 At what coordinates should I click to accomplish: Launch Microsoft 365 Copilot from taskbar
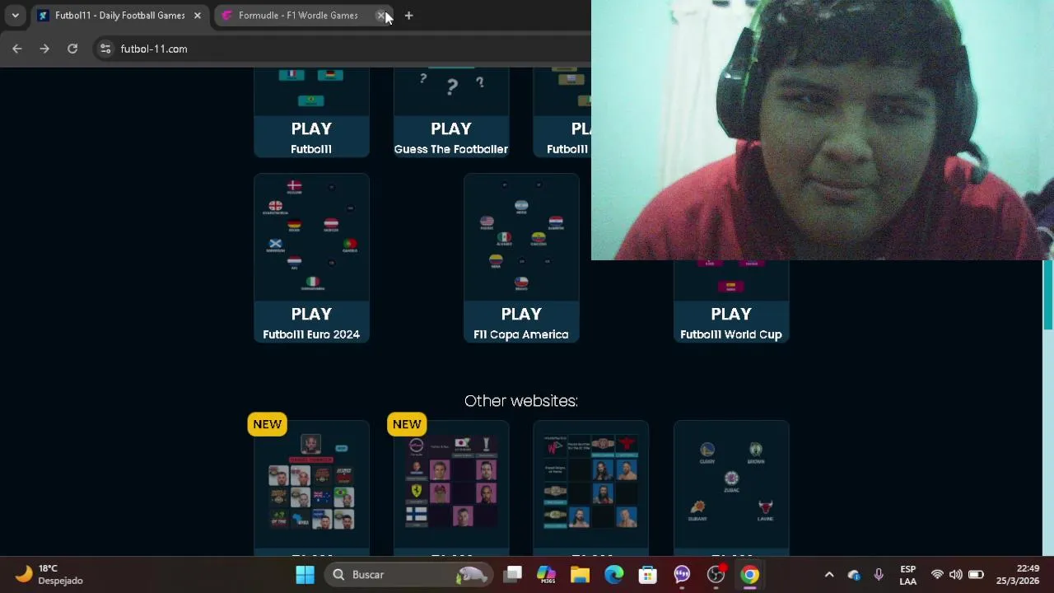547,575
